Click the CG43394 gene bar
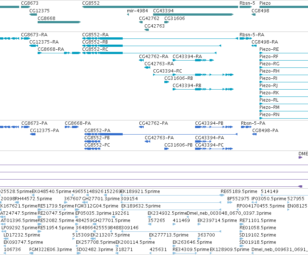Screen dimensions: 308x255 click(193, 15)
